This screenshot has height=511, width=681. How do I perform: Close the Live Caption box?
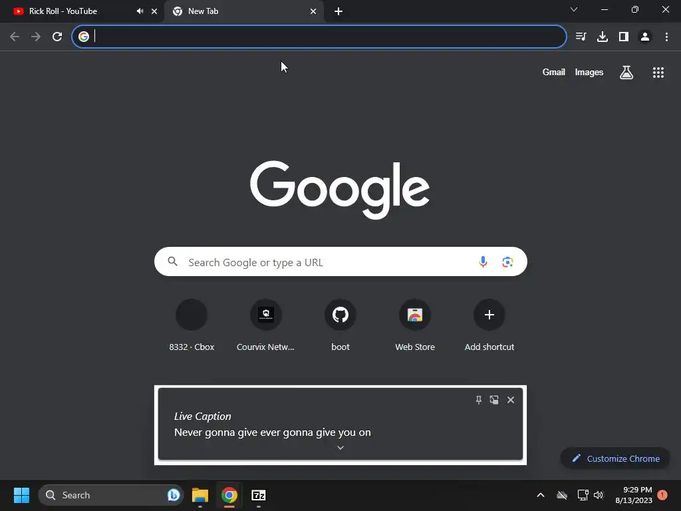pyautogui.click(x=511, y=400)
